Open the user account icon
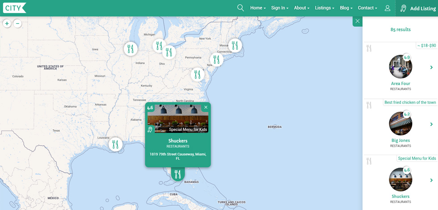 point(387,8)
